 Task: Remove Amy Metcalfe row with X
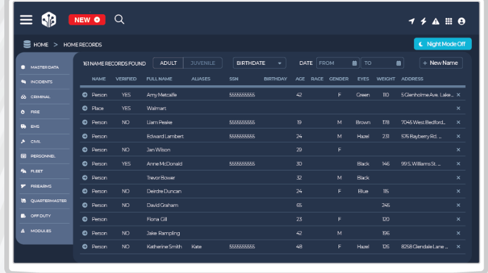pos(458,94)
